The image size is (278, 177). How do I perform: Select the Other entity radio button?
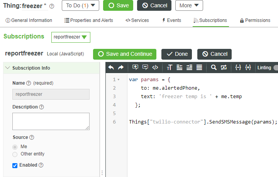15,154
